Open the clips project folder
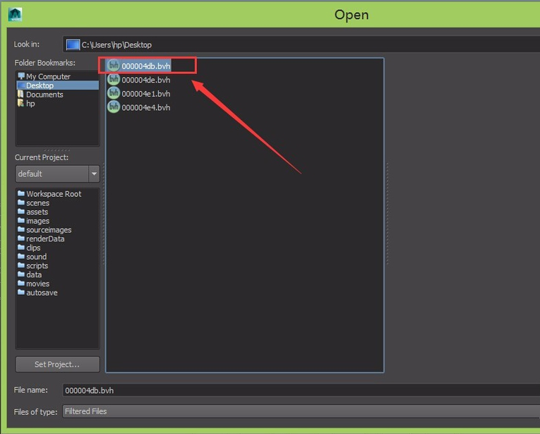The height and width of the screenshot is (434, 540). pos(33,248)
